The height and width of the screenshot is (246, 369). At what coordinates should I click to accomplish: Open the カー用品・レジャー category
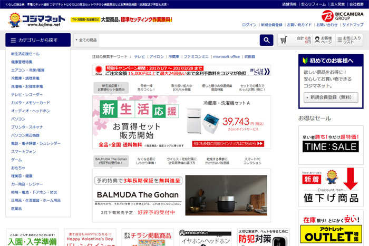tap(27, 184)
